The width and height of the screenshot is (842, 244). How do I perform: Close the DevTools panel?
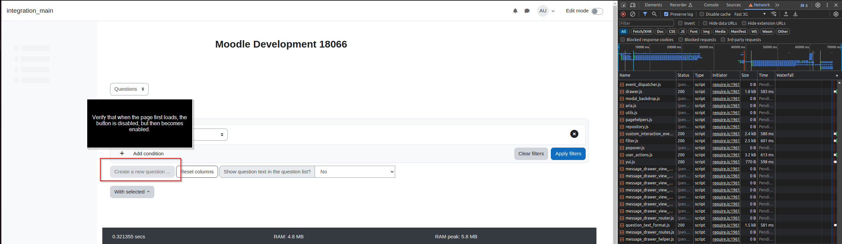click(x=836, y=5)
